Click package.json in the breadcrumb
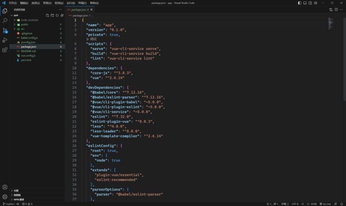Viewport: 346px width, 206px height. coord(80,15)
